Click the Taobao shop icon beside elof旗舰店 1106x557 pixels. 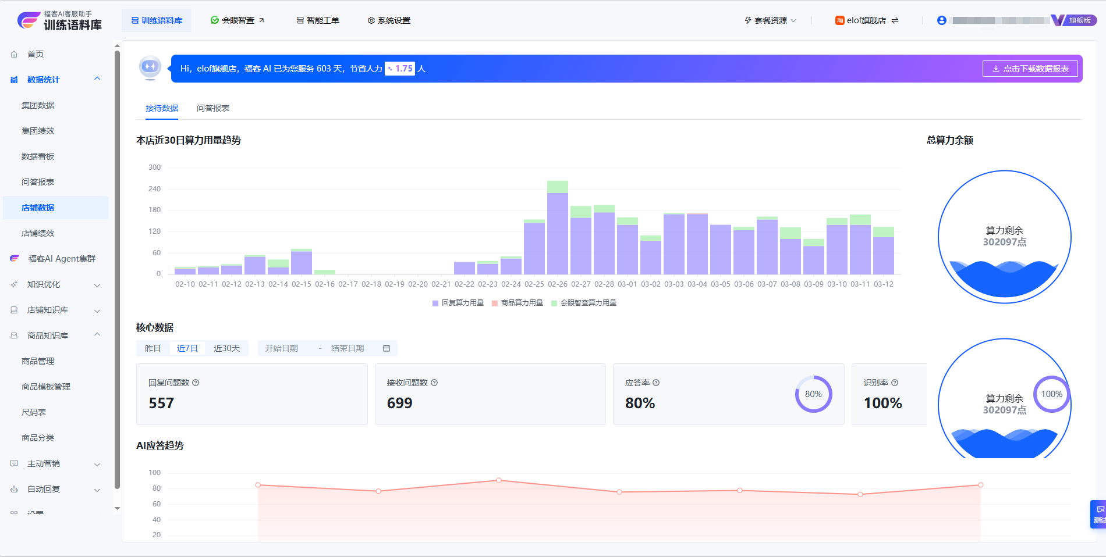[x=840, y=20]
